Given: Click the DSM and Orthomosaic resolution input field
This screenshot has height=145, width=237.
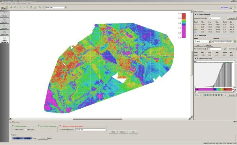Looking at the screenshot, I should click(x=90, y=130).
